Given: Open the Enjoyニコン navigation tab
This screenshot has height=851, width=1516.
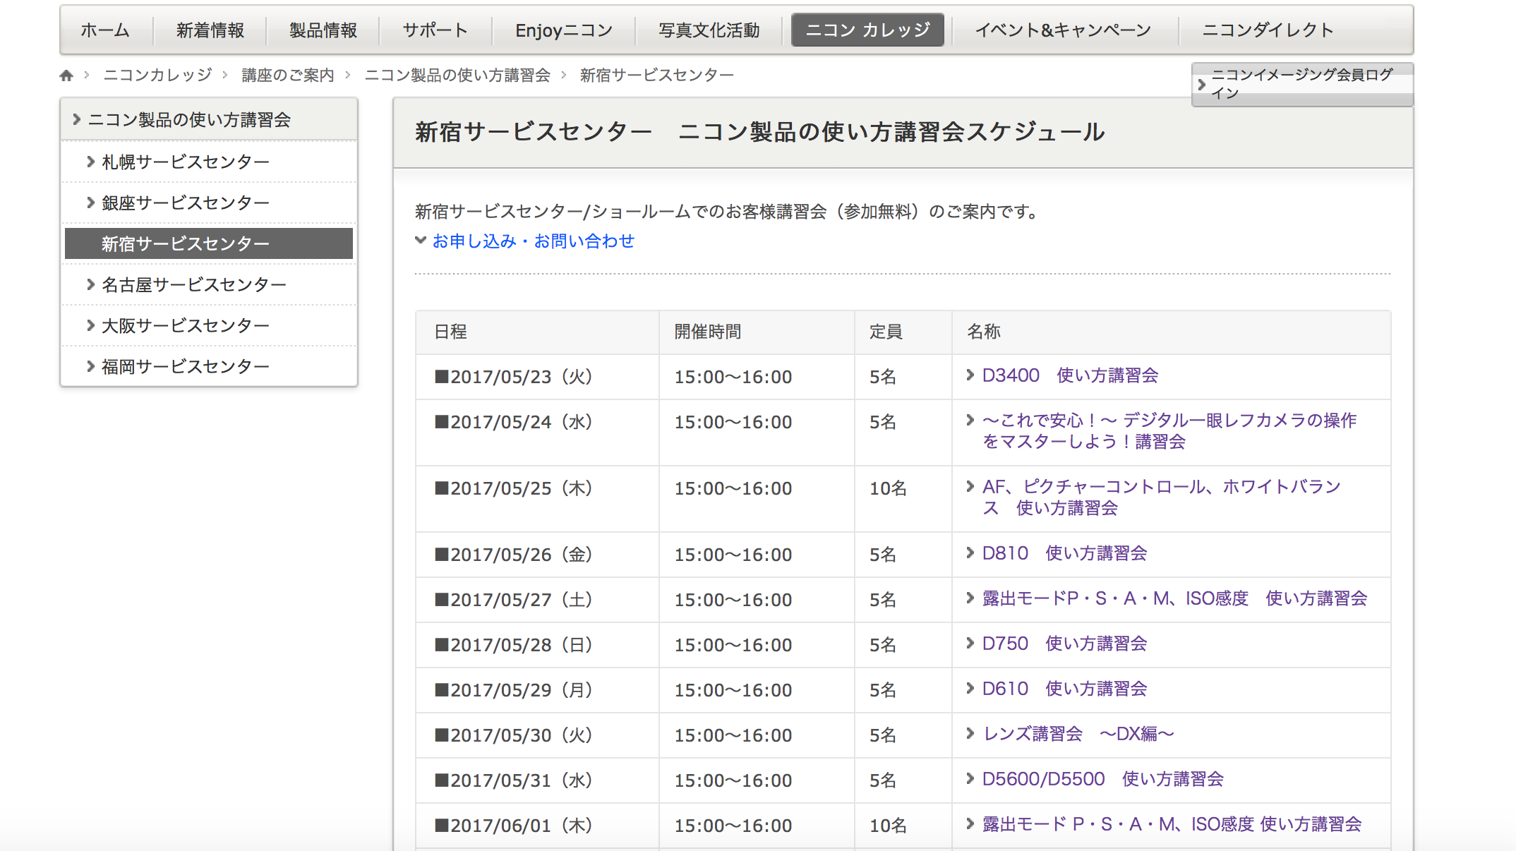Looking at the screenshot, I should pyautogui.click(x=564, y=30).
